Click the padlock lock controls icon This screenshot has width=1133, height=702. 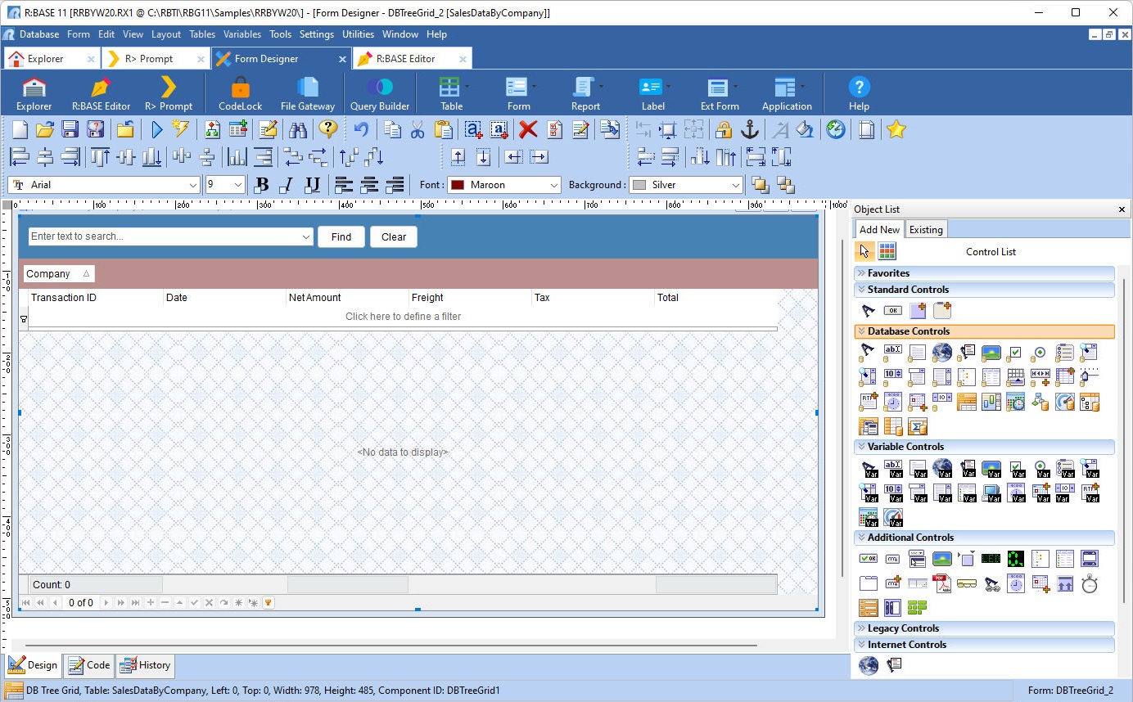pos(723,129)
